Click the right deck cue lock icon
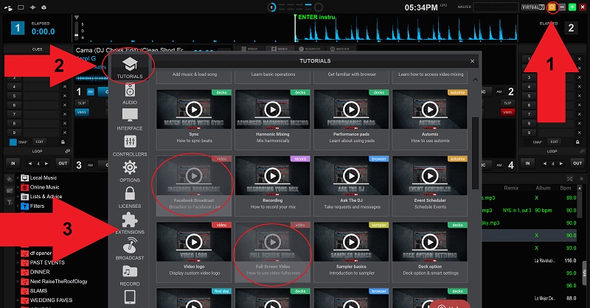The image size is (590, 308). pyautogui.click(x=577, y=141)
